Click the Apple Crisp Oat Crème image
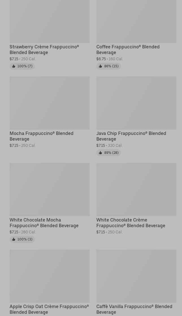182x316 pixels. (49, 276)
